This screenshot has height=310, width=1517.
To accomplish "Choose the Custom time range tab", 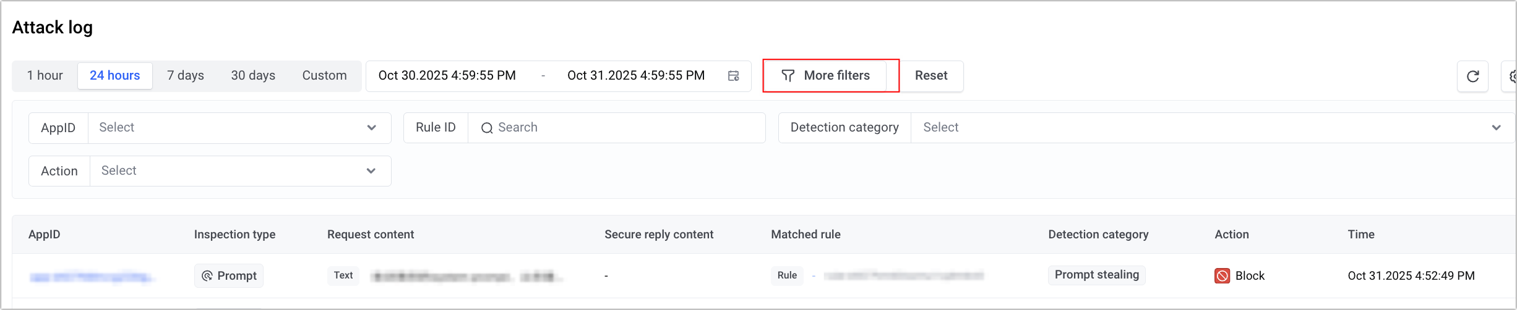I will [324, 75].
